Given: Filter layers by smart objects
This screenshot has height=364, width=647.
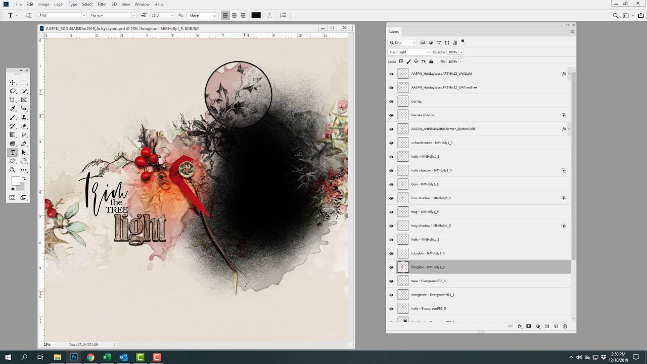Looking at the screenshot, I should [455, 42].
